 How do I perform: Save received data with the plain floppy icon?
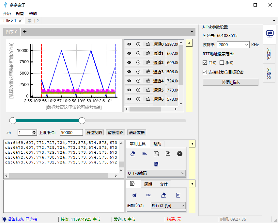(x=168, y=154)
